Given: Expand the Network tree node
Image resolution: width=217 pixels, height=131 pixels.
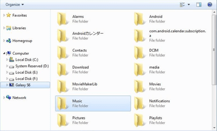Looking at the screenshot, I should click(x=4, y=98).
